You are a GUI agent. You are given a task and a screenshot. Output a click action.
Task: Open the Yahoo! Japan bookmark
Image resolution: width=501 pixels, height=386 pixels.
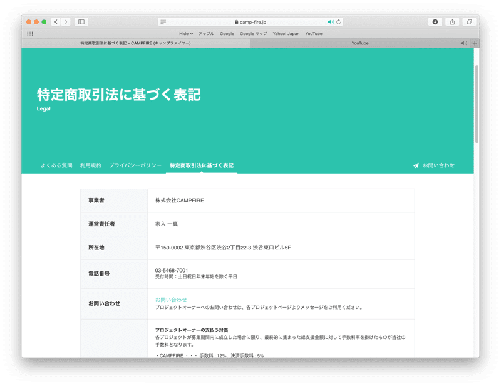[286, 34]
